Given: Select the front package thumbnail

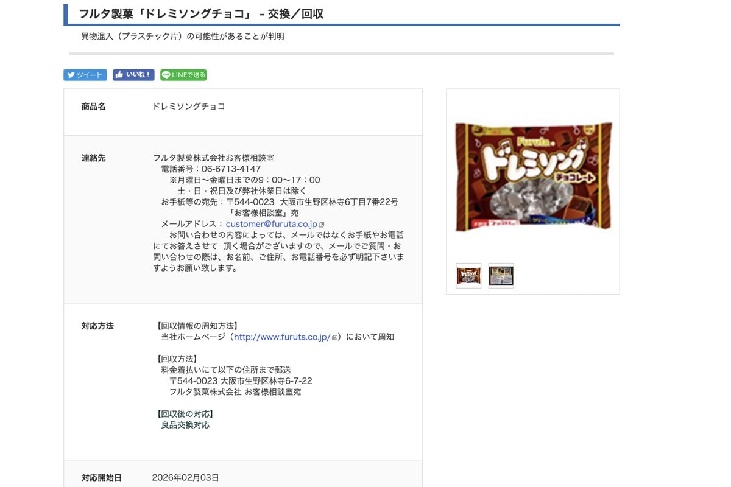Looking at the screenshot, I should (x=468, y=276).
